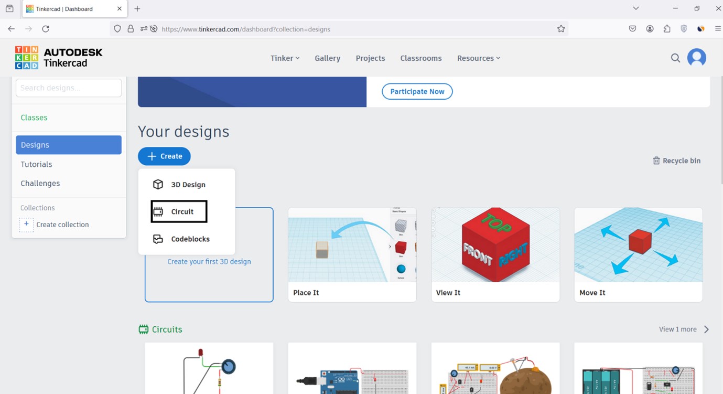Viewport: 723px width, 394px height.
Task: Reload the page with the refresh icon
Action: 46,29
